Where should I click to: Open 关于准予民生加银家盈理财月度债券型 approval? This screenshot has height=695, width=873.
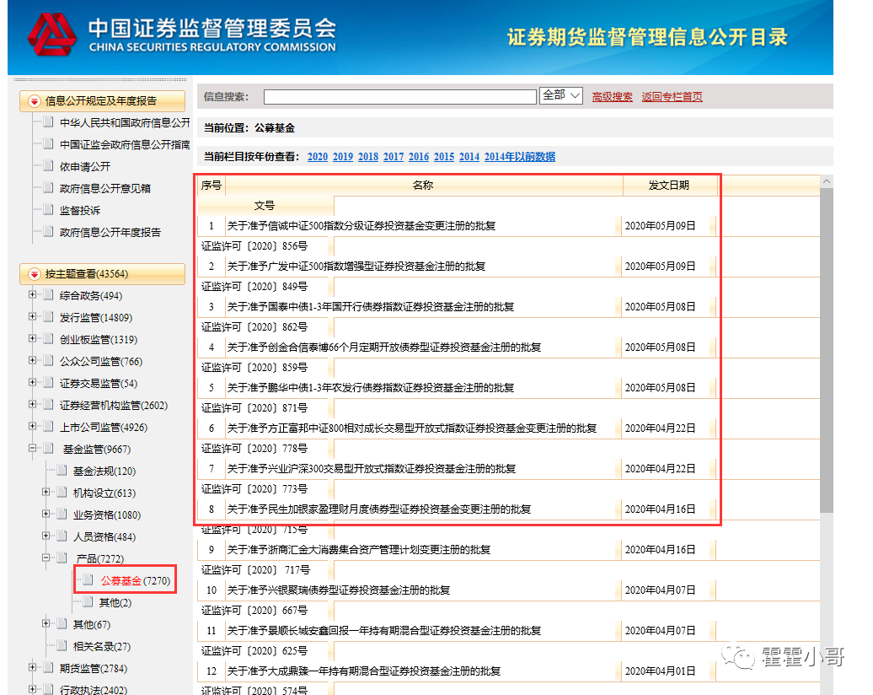click(379, 509)
